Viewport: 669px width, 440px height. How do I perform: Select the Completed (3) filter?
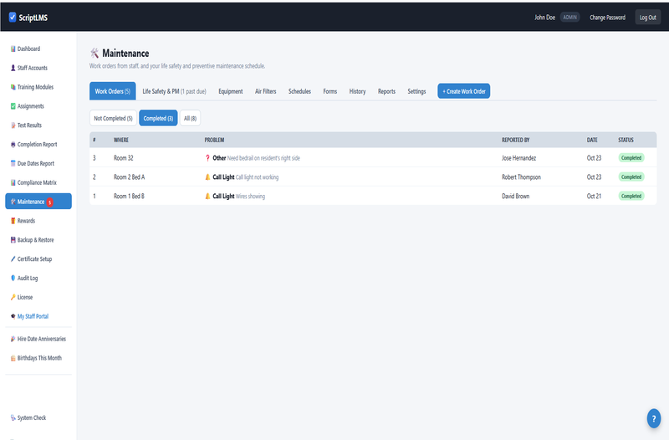(x=158, y=118)
